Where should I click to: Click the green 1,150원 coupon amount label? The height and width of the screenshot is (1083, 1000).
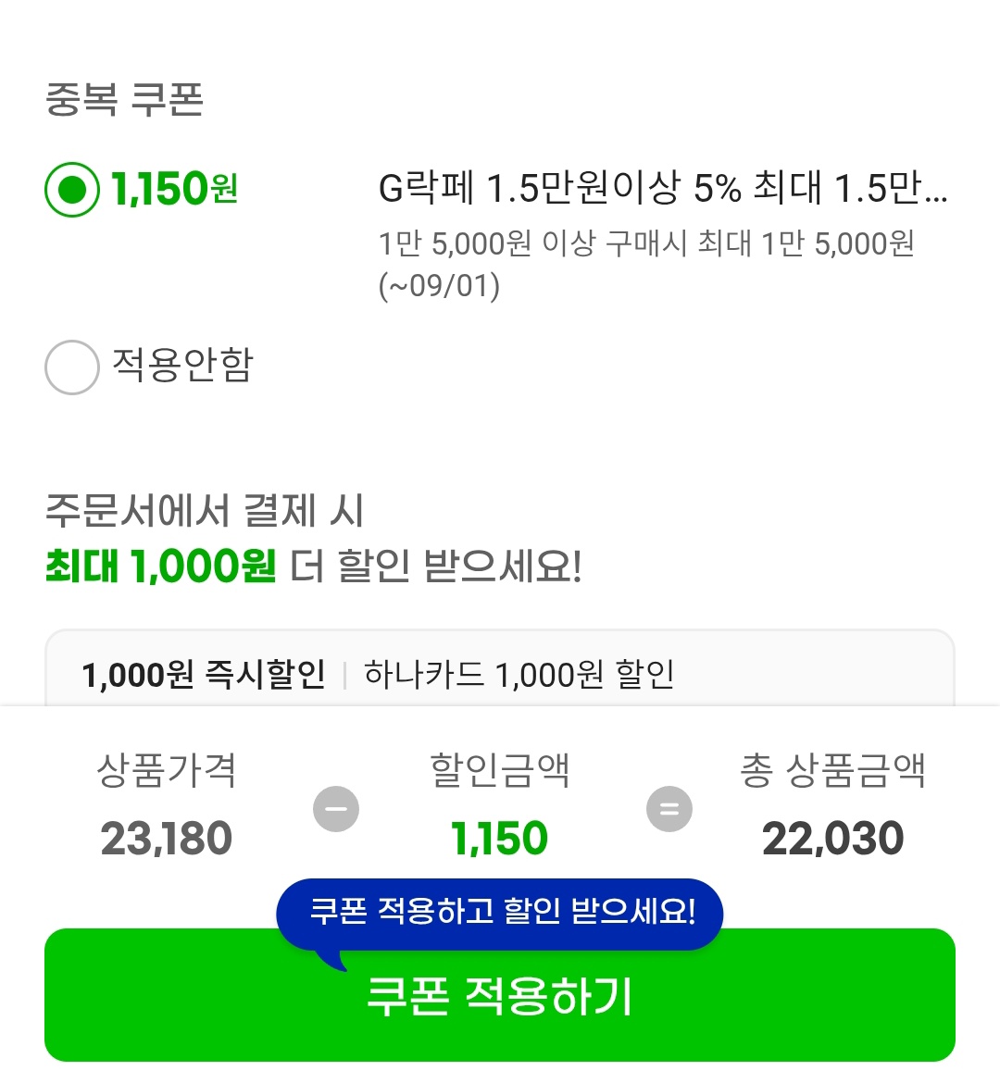pyautogui.click(x=174, y=190)
